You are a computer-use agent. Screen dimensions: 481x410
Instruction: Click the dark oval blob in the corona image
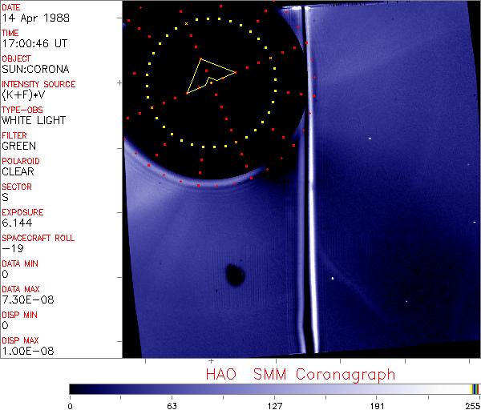click(235, 275)
